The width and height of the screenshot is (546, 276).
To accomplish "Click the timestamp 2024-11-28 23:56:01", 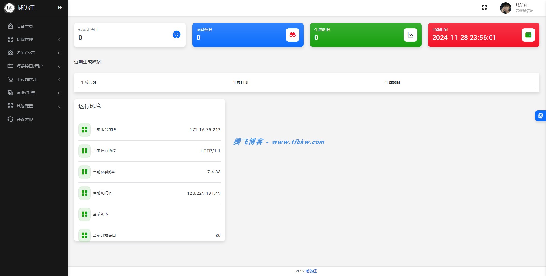I will tap(464, 38).
